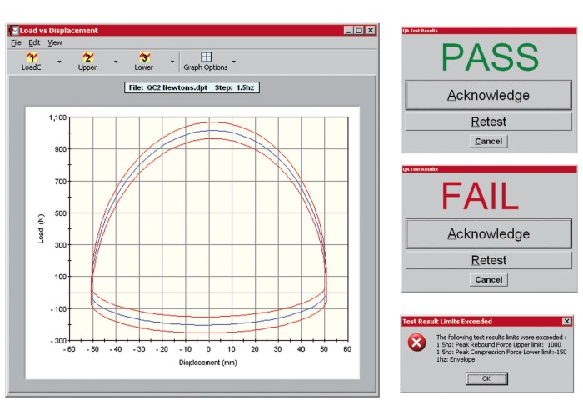583x410 pixels.
Task: Expand the Graph Options dropdown arrow
Action: coord(234,62)
